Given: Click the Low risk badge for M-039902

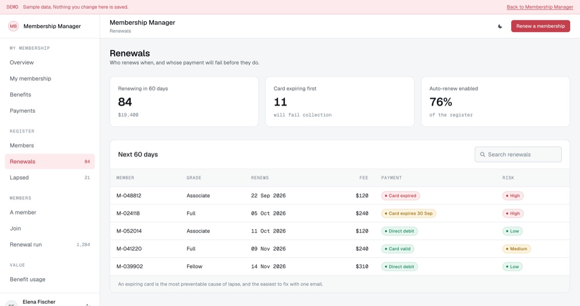Looking at the screenshot, I should [512, 267].
